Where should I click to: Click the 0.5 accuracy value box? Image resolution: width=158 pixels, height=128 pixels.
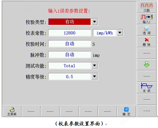(70, 77)
